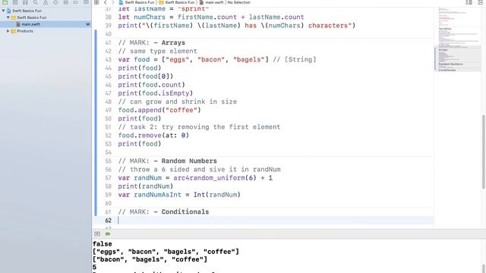This screenshot has height=273, width=486.
Task: Click the print(randNum) line
Action: (x=145, y=186)
